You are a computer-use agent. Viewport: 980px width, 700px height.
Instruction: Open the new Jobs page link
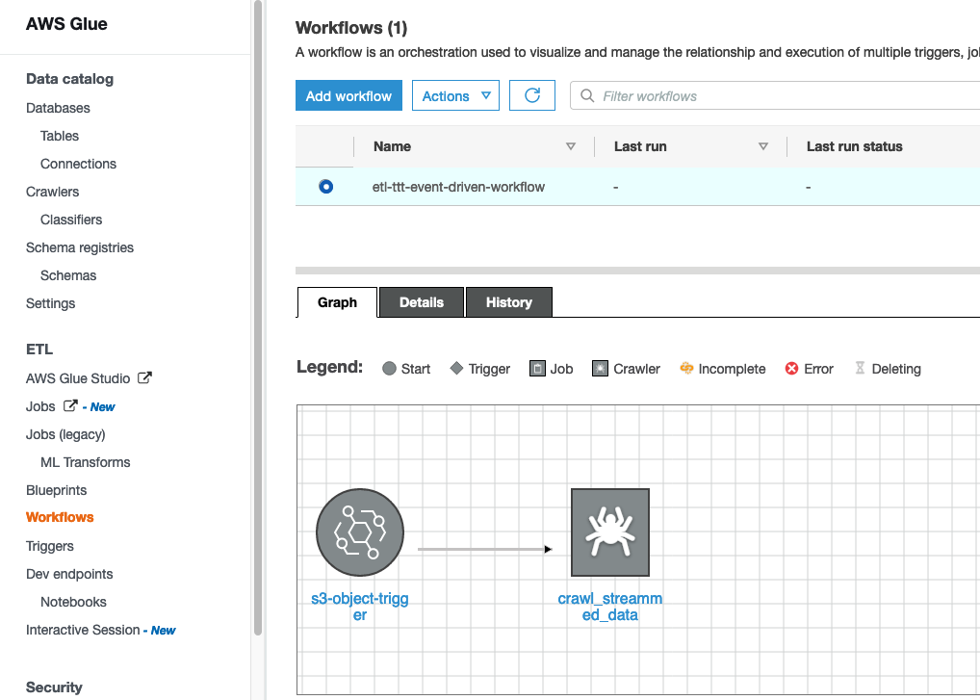coord(40,406)
